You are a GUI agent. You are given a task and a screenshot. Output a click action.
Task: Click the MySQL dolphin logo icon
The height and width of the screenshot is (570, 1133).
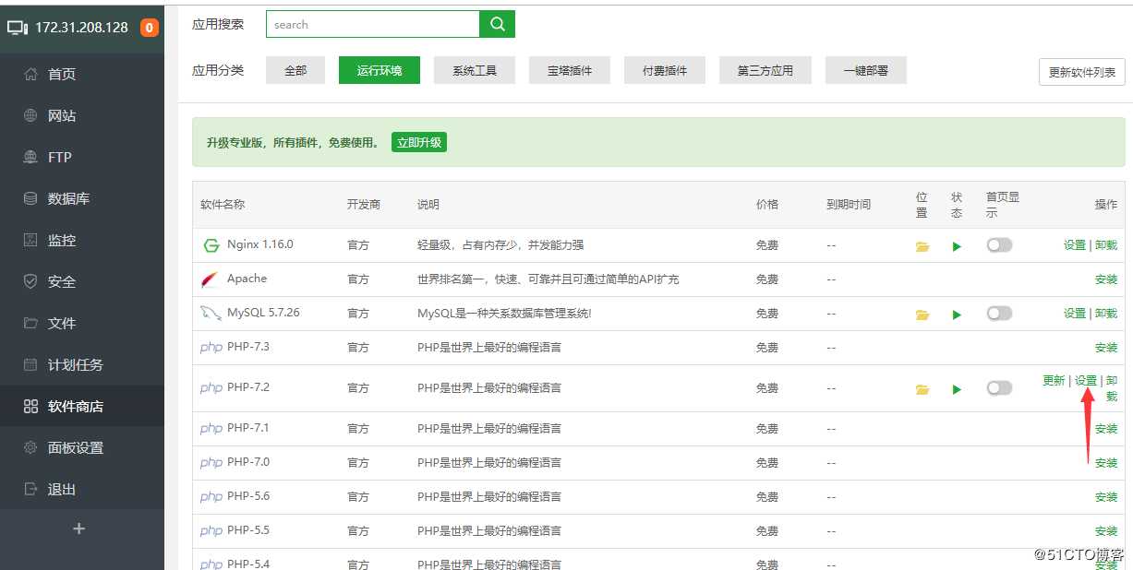(211, 314)
